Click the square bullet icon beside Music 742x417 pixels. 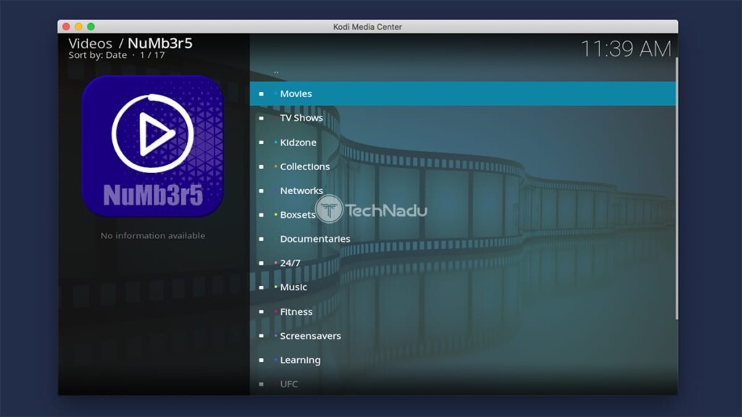click(261, 287)
